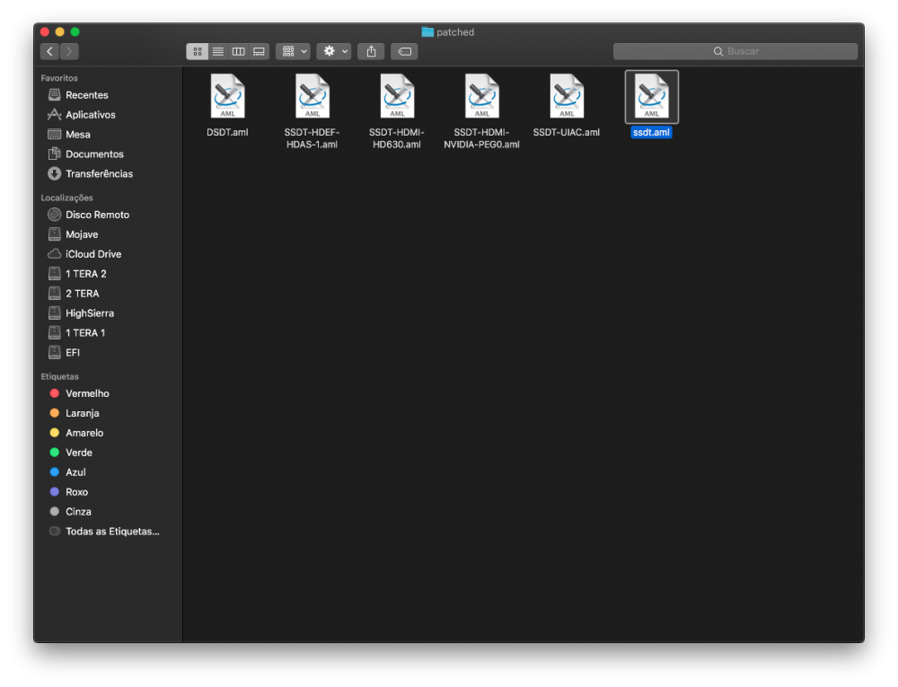Select the SSDT-HDMI-NVIDIA-PEG0.aml file icon

point(481,96)
